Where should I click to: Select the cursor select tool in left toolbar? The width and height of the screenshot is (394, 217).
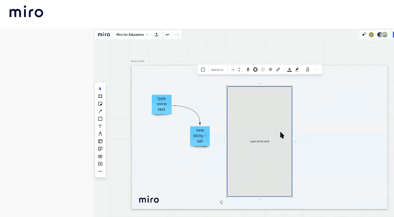tap(100, 89)
